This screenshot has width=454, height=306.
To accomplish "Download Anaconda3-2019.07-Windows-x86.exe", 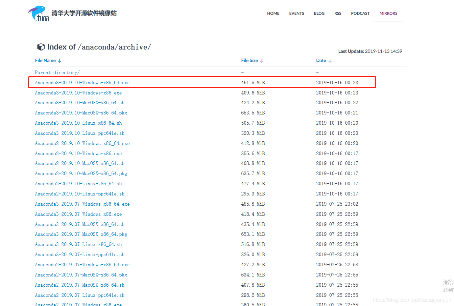I will pos(78,214).
